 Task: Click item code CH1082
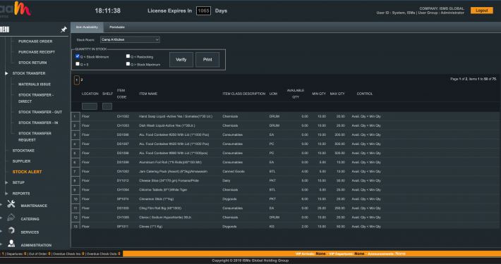pos(123,116)
